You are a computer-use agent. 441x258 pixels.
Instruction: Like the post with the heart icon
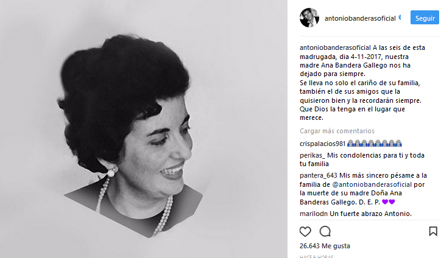(305, 232)
